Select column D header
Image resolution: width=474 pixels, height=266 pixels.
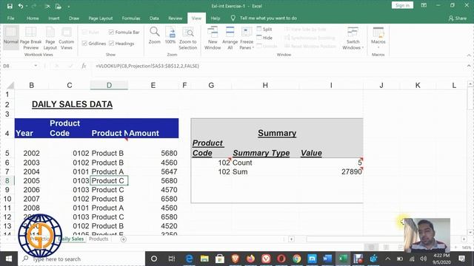click(x=109, y=86)
